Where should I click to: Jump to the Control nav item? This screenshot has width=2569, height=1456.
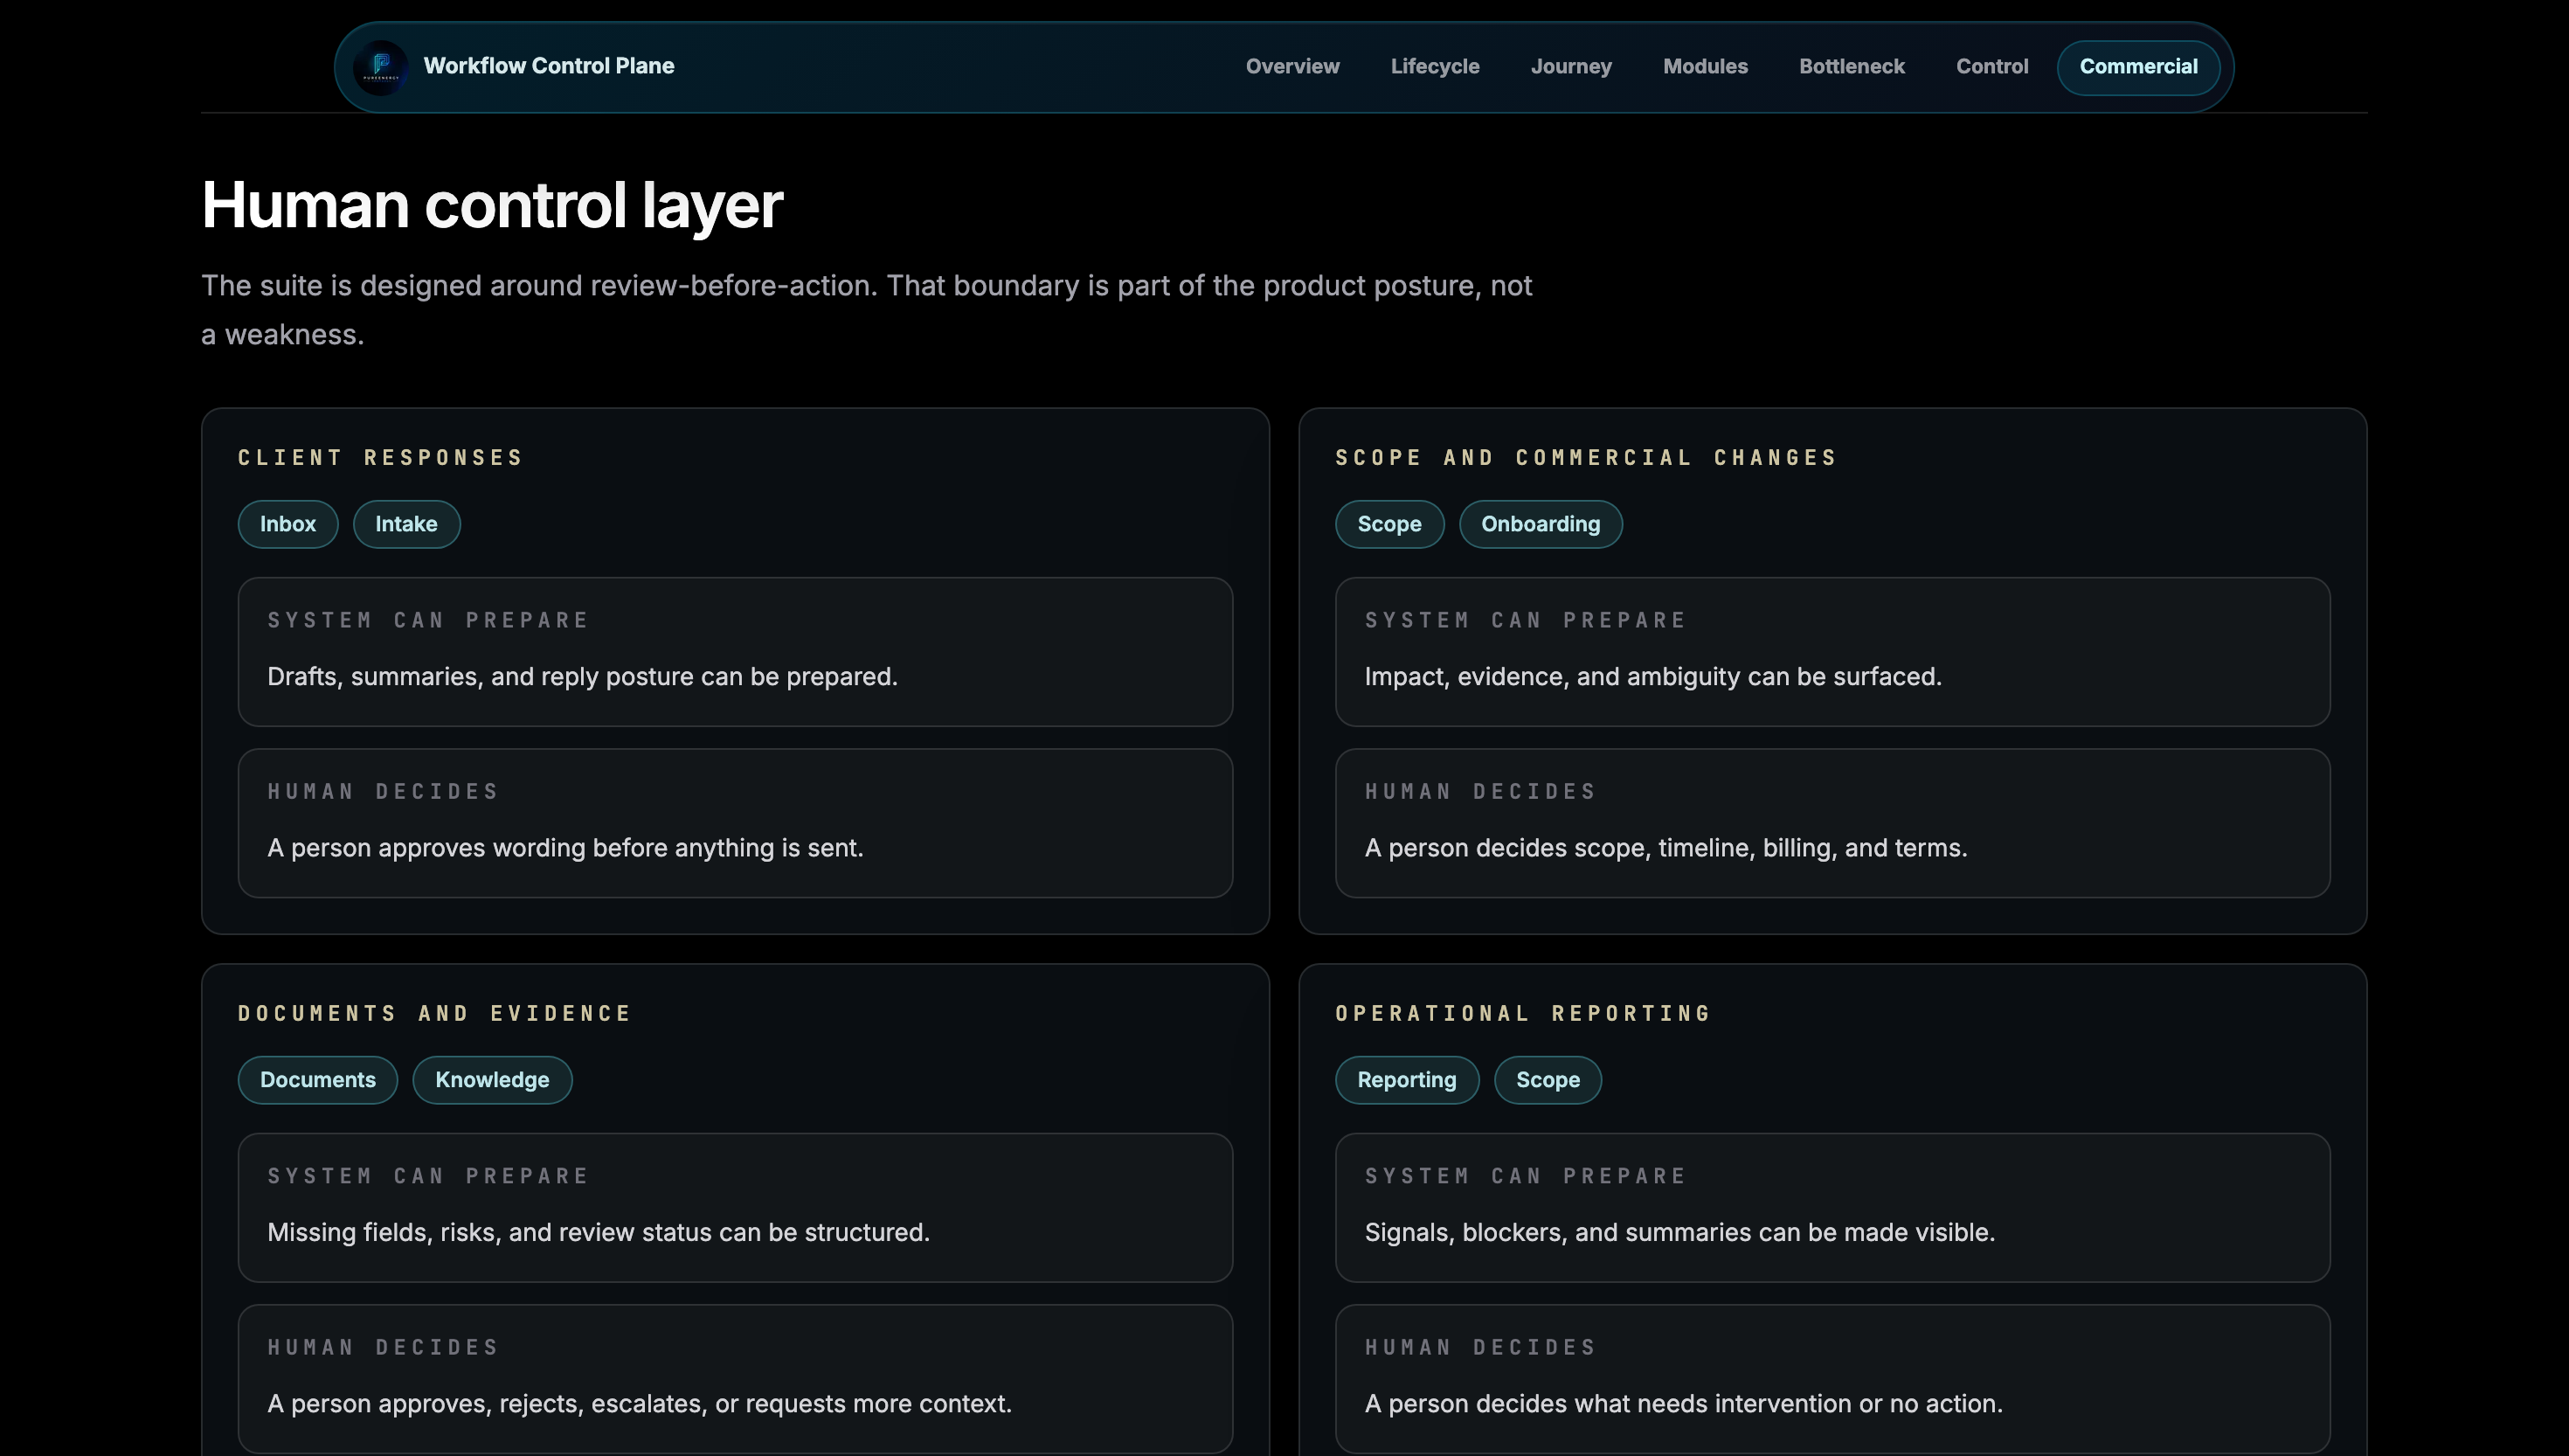[1992, 67]
